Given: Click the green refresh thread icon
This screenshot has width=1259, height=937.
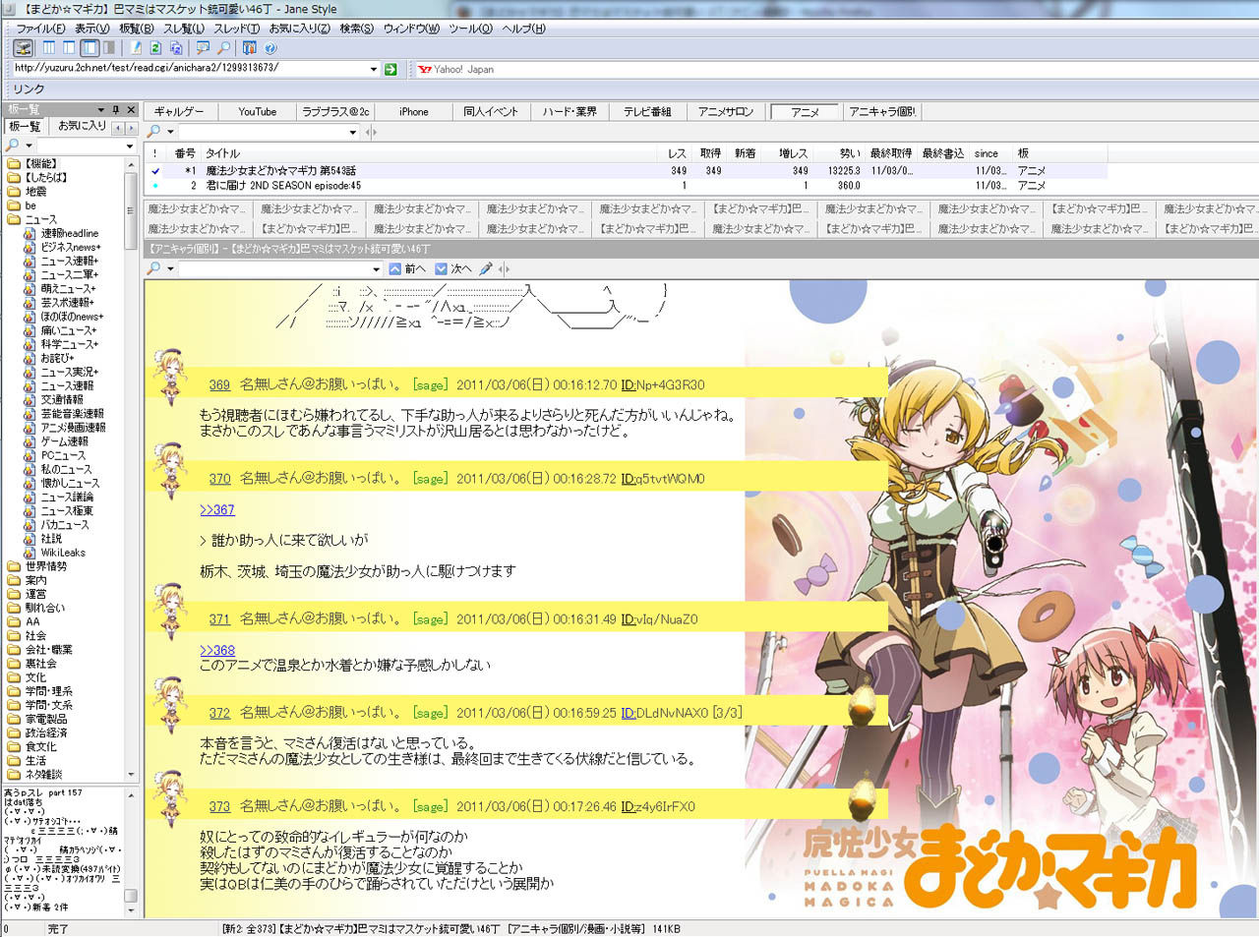Looking at the screenshot, I should pyautogui.click(x=155, y=47).
